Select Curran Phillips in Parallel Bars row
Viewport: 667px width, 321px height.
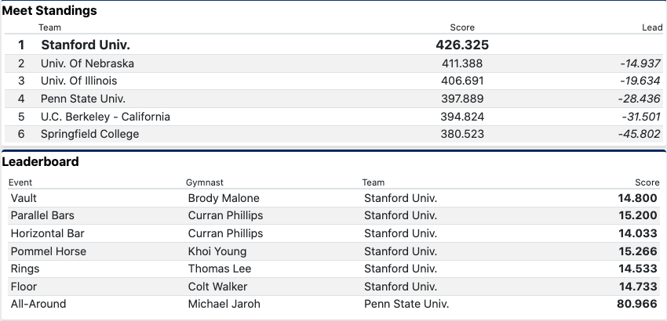(x=225, y=215)
